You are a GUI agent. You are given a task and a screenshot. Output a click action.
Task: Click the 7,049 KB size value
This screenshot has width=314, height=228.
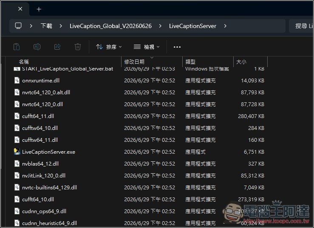click(x=254, y=187)
